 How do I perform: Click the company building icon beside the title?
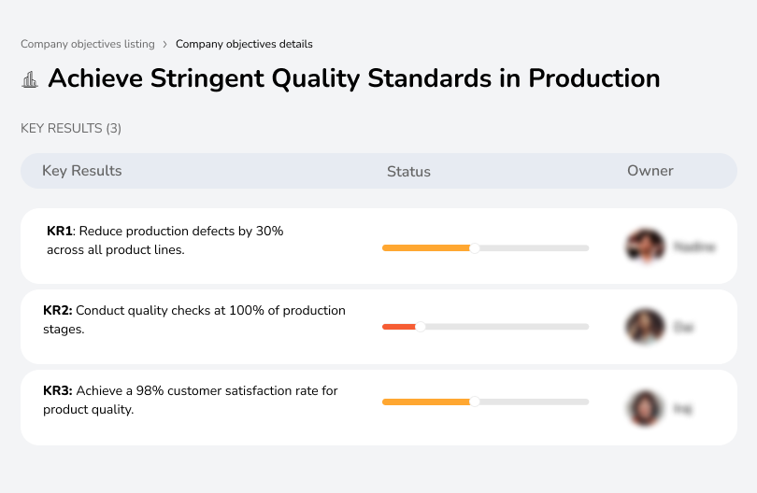click(30, 79)
